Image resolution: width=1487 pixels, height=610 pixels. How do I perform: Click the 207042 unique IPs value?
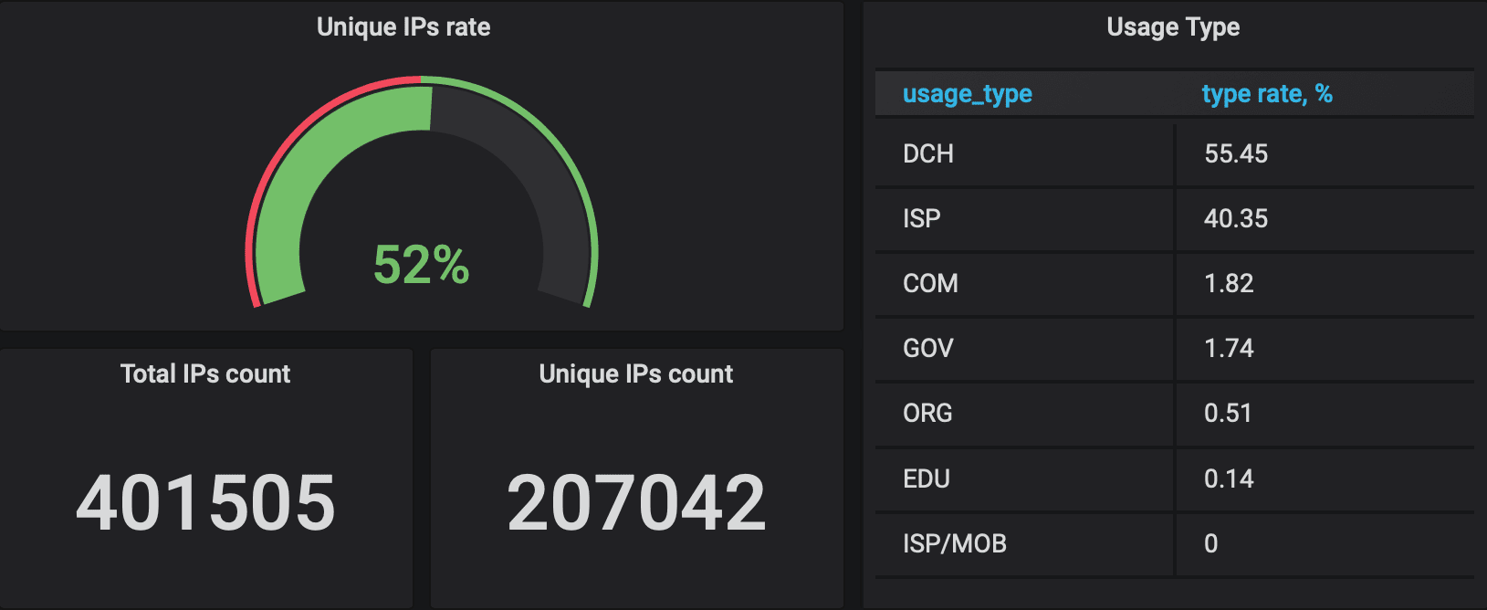tap(636, 502)
